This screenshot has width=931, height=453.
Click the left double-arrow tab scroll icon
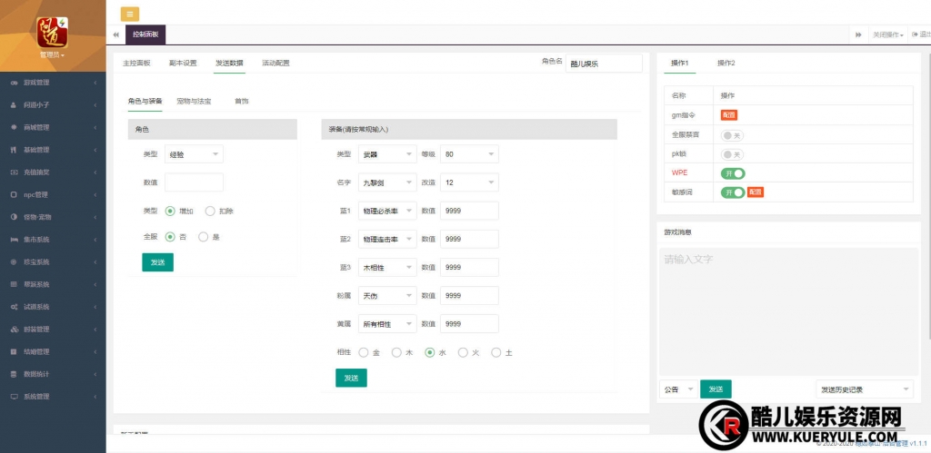115,34
